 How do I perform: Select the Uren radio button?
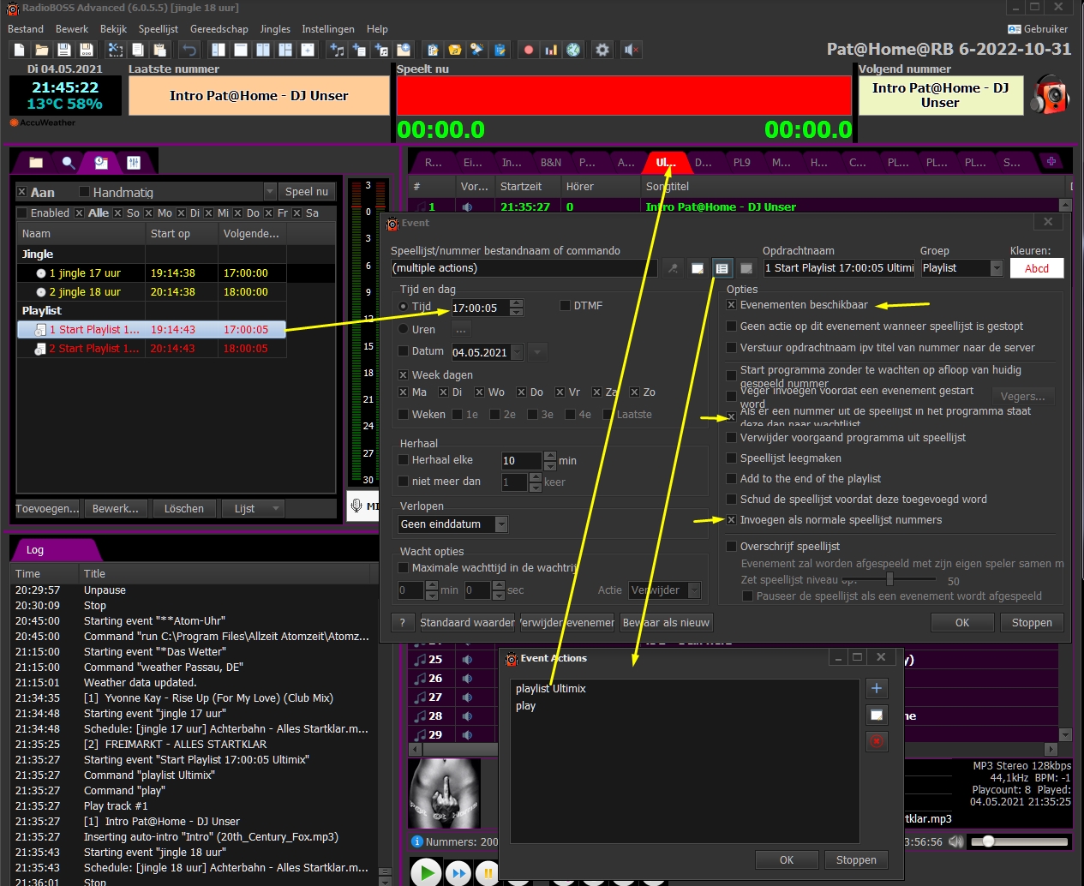(x=404, y=329)
